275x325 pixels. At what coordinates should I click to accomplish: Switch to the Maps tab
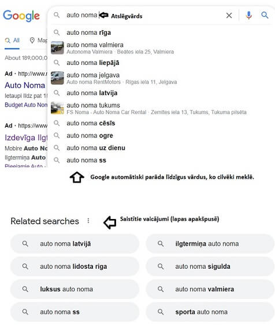pyautogui.click(x=38, y=41)
